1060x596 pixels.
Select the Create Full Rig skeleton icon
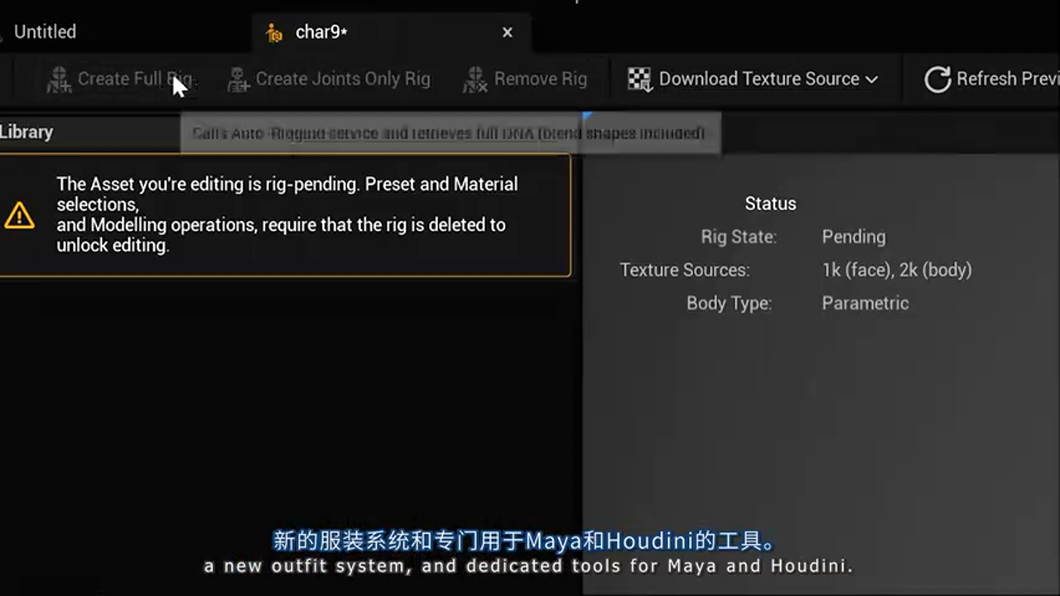click(58, 79)
